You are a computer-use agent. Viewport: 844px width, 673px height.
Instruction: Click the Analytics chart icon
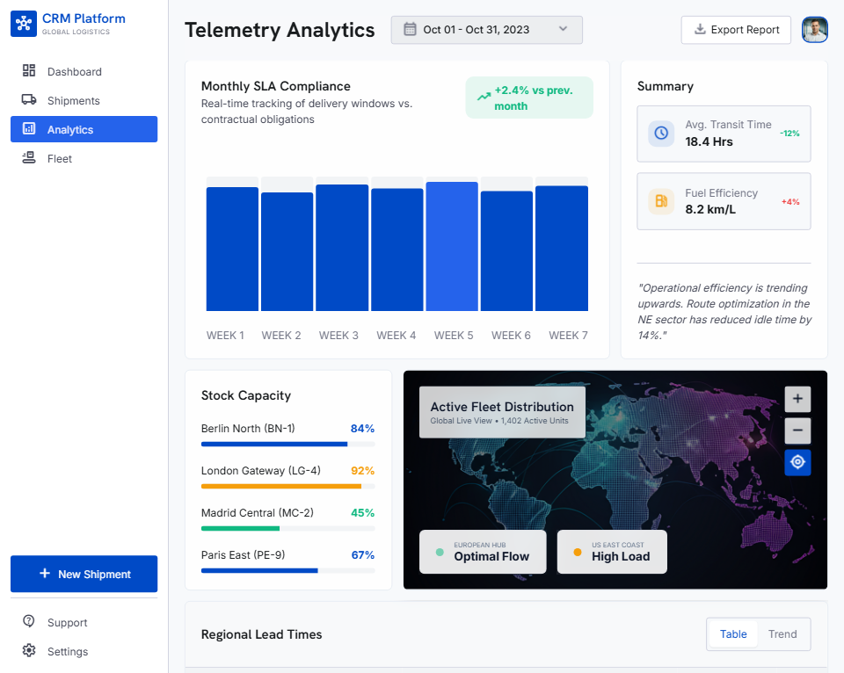tap(29, 129)
